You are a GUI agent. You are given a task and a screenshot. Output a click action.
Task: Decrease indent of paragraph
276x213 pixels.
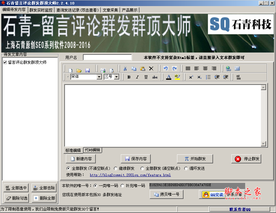tap(226, 77)
